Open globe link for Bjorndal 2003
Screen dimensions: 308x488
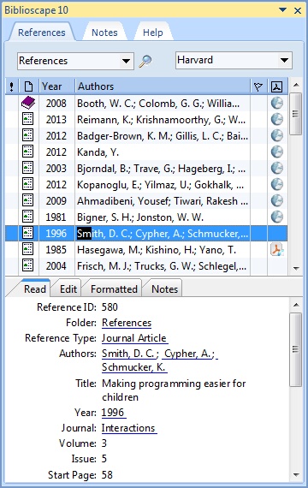click(x=277, y=168)
